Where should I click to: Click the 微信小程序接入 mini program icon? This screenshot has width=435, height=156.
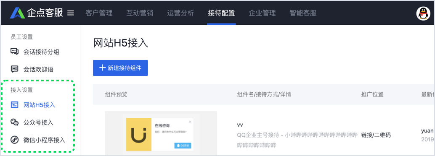(x=14, y=140)
